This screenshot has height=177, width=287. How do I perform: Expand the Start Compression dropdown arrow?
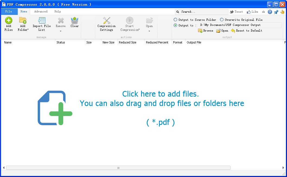click(139, 29)
